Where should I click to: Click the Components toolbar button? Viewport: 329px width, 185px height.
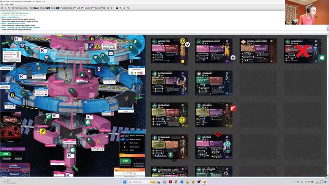[x=22, y=8]
